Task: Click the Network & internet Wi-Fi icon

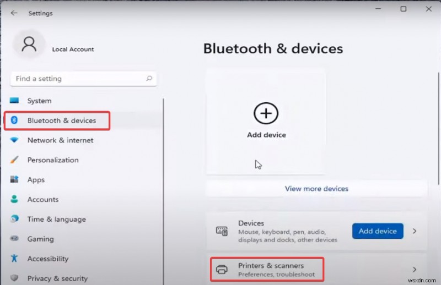Action: (x=15, y=140)
